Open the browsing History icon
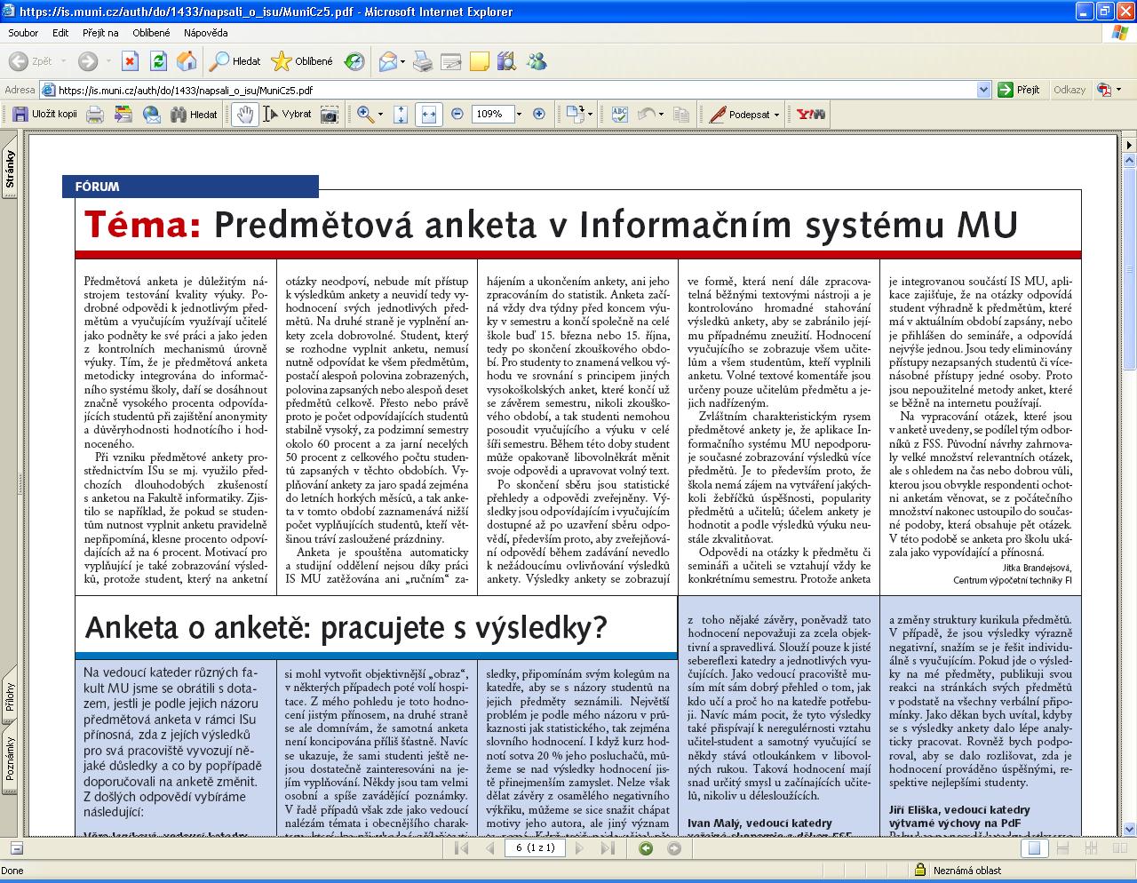The width and height of the screenshot is (1137, 883). (x=354, y=61)
